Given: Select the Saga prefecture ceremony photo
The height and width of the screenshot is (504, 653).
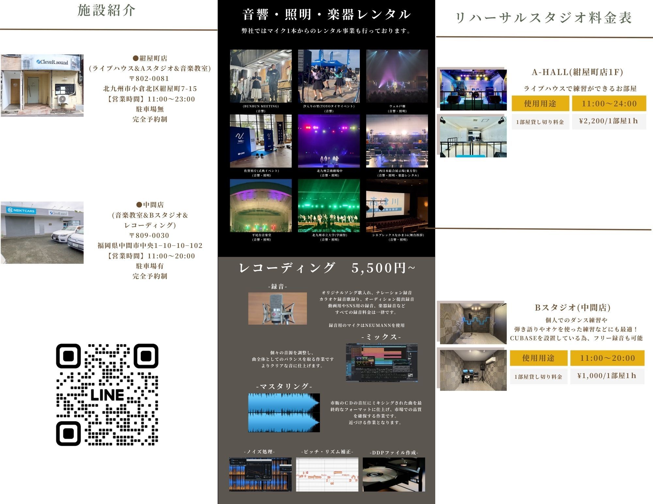Looking at the screenshot, I should point(261,141).
